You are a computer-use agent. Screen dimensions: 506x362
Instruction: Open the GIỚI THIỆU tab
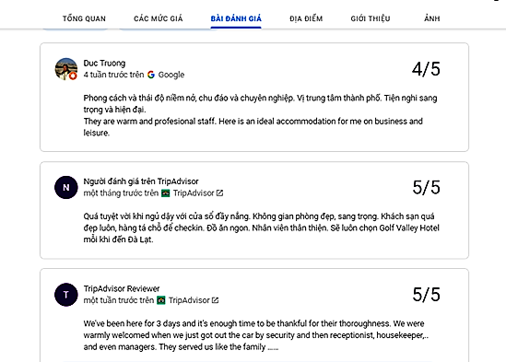(371, 18)
